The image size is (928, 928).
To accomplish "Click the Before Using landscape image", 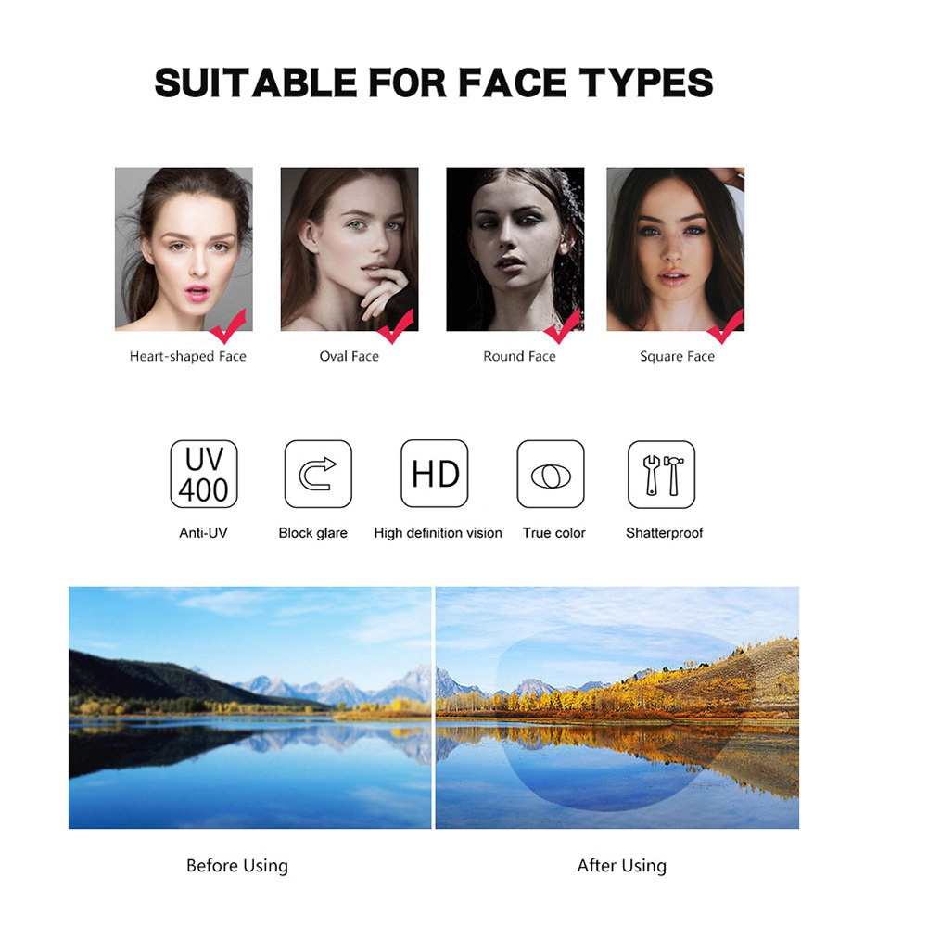I will coord(249,708).
